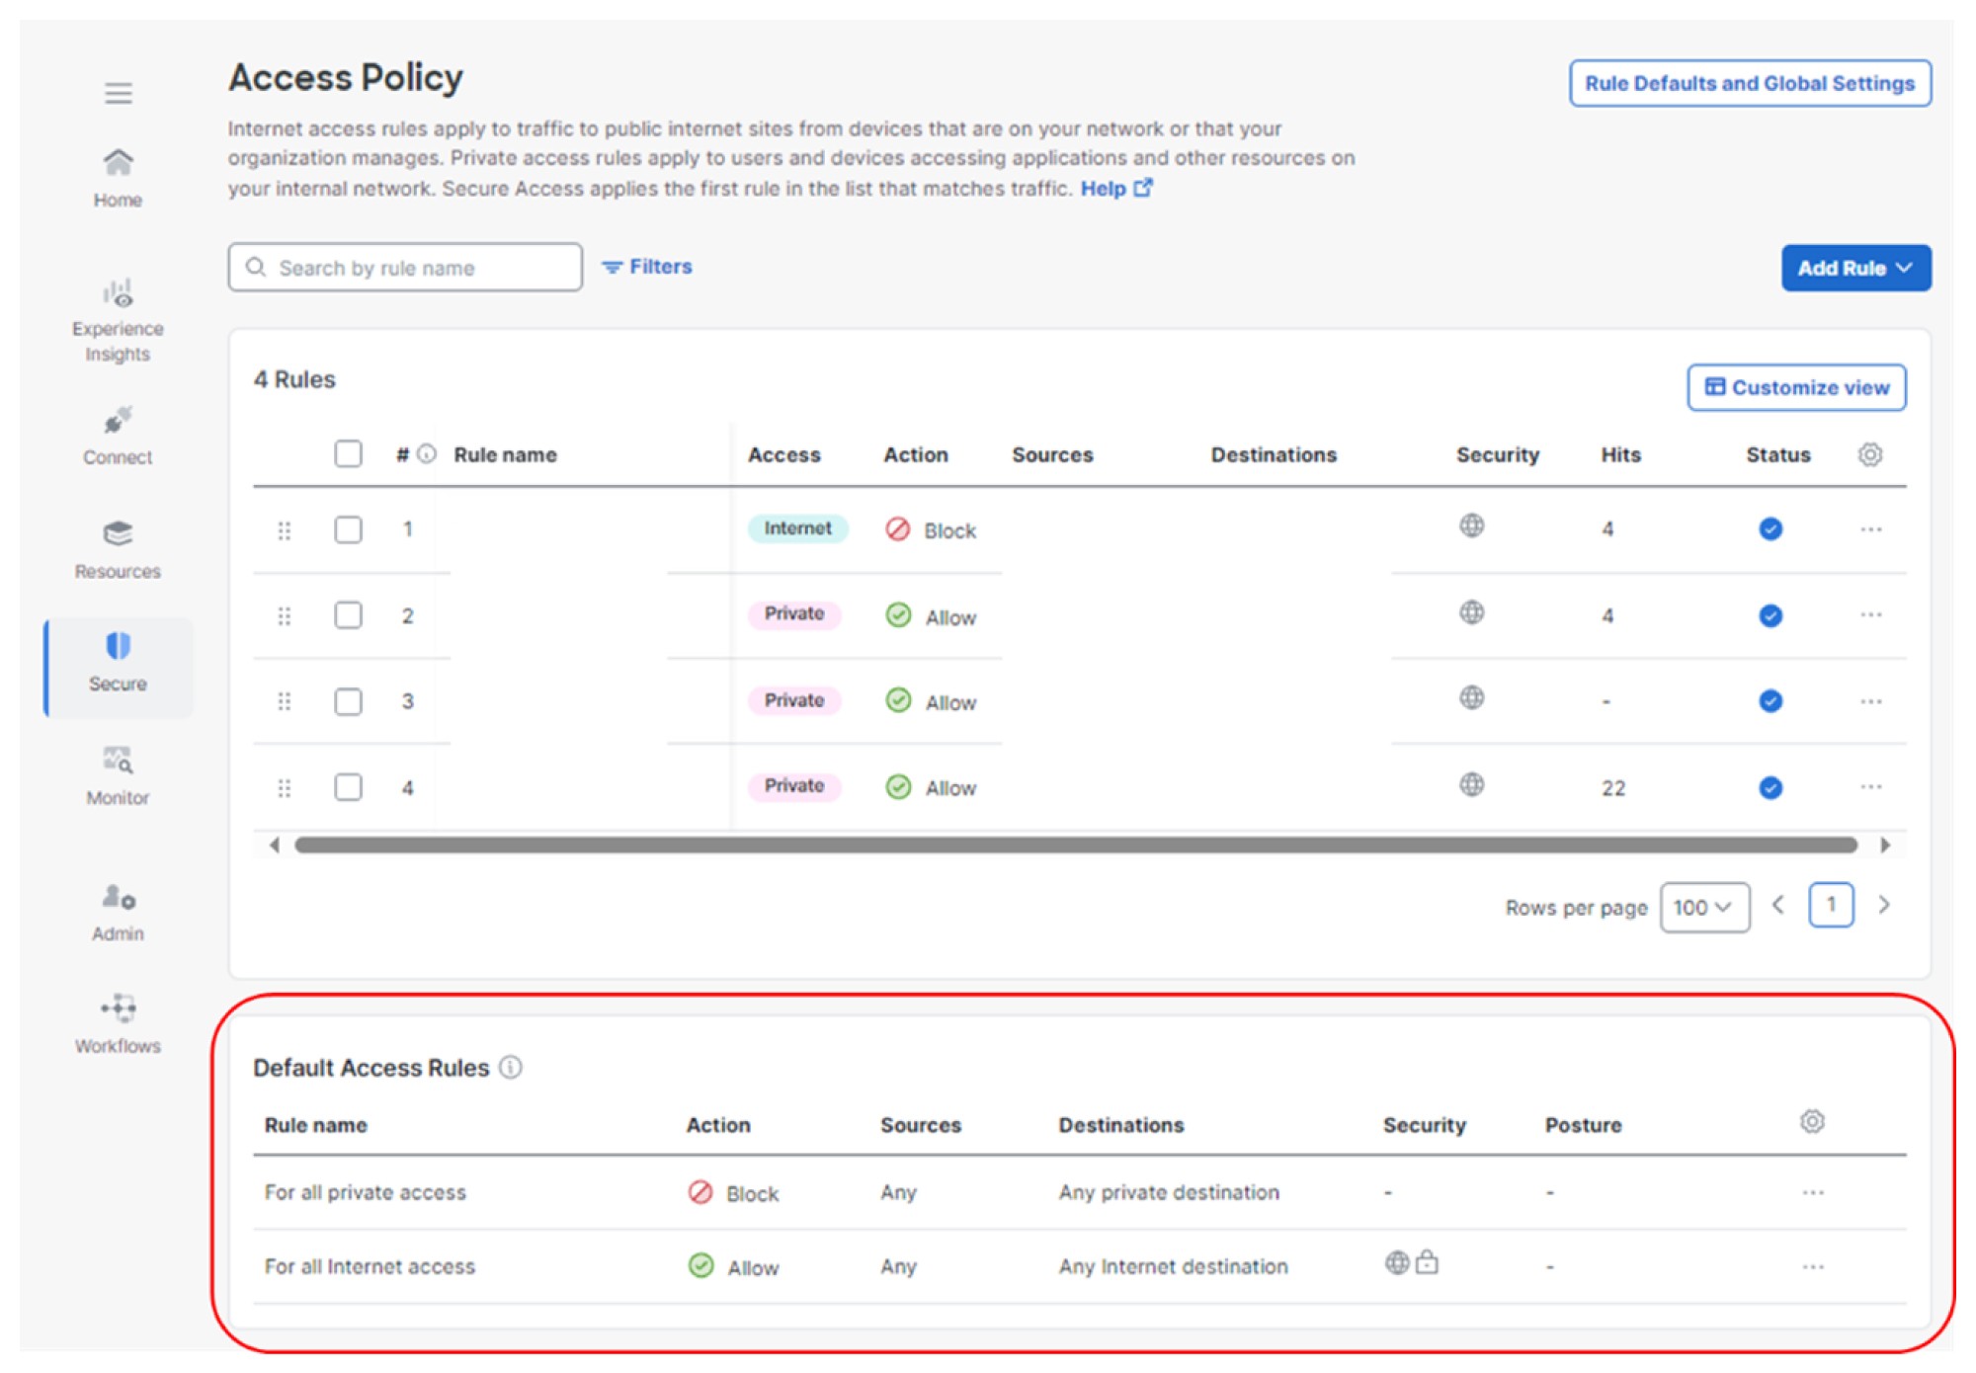Click the Block action of rule 1
The width and height of the screenshot is (1976, 1373).
click(x=931, y=530)
